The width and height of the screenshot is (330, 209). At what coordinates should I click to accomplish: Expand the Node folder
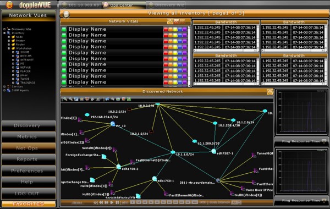(x=9, y=37)
